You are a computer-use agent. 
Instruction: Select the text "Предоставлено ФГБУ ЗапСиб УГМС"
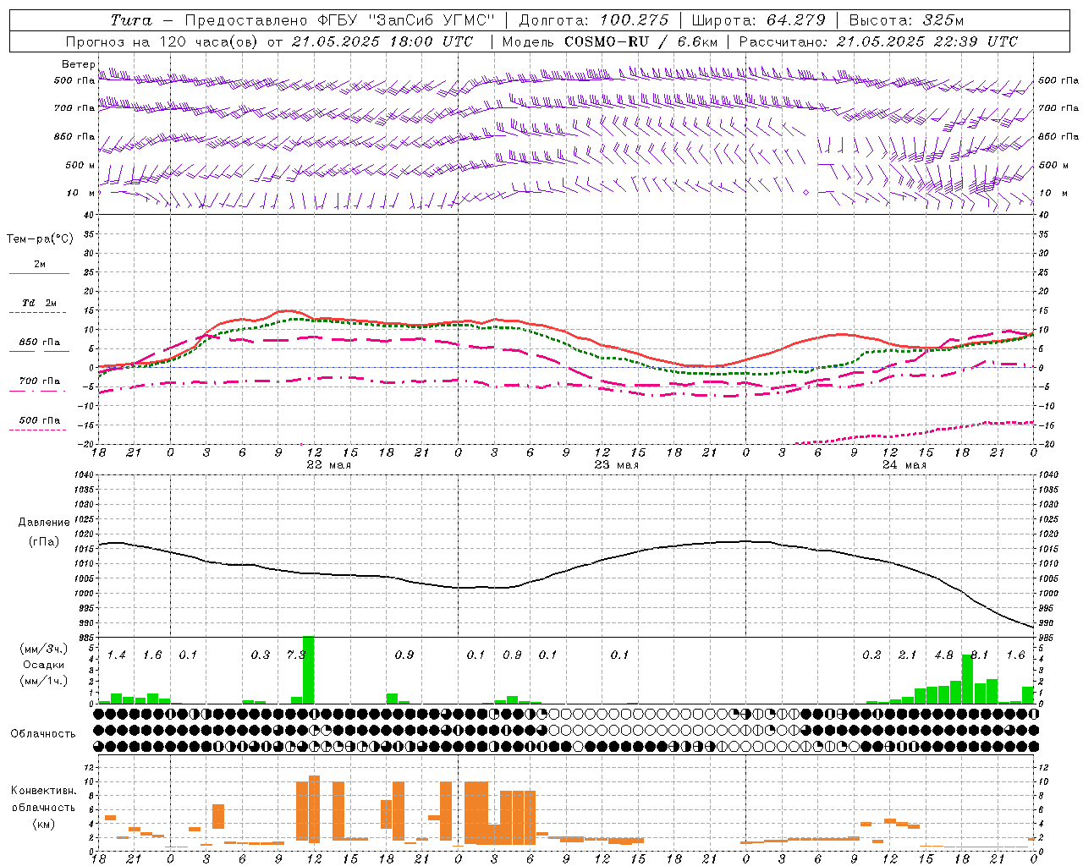339,20
